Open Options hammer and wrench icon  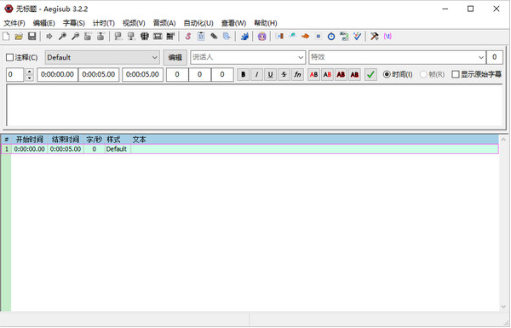coord(375,36)
